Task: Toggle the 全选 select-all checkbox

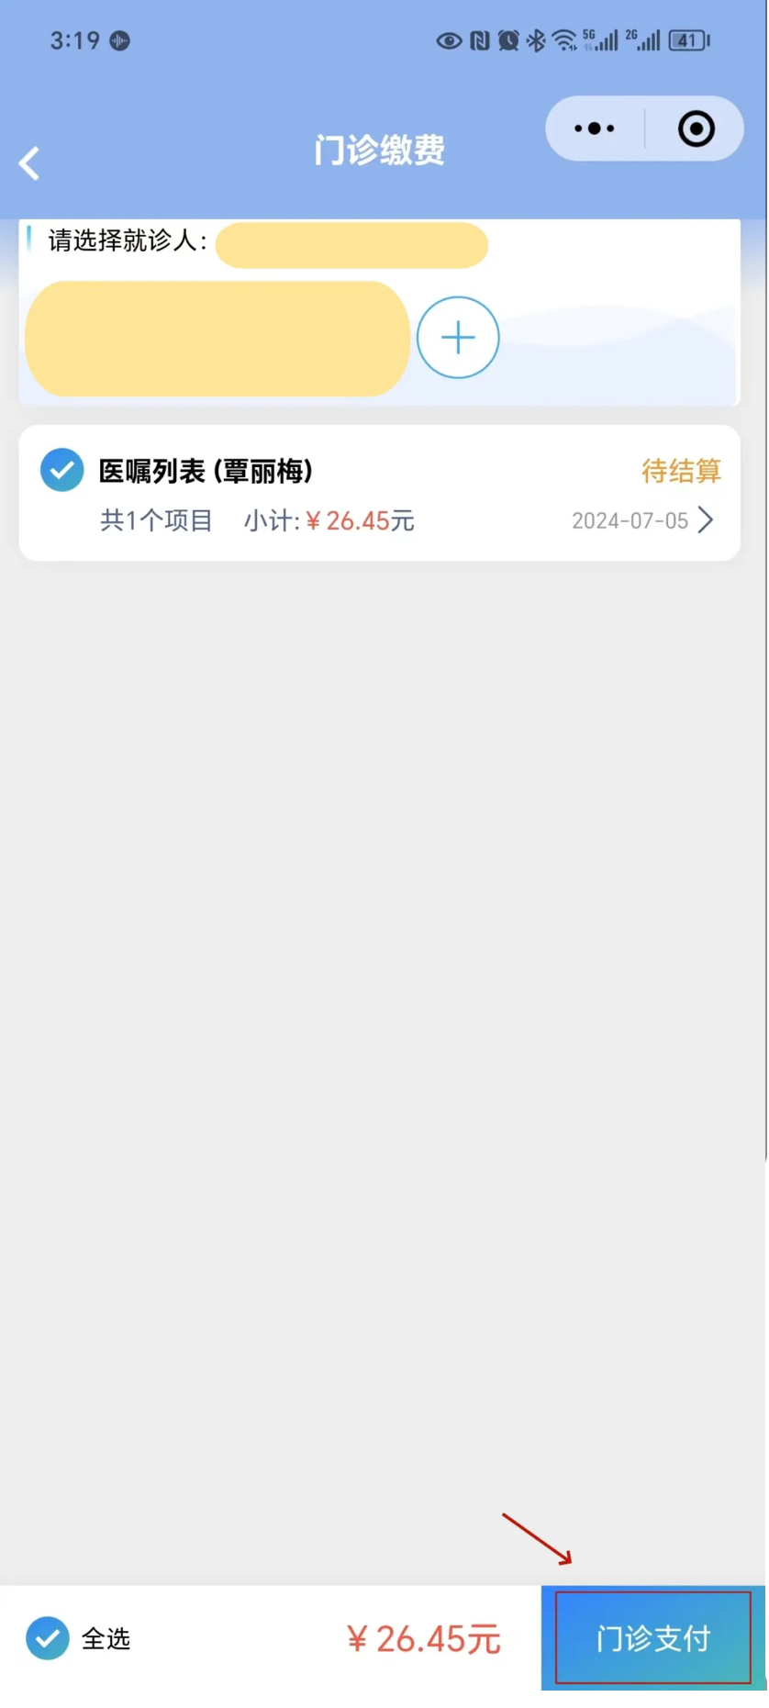Action: (47, 1638)
